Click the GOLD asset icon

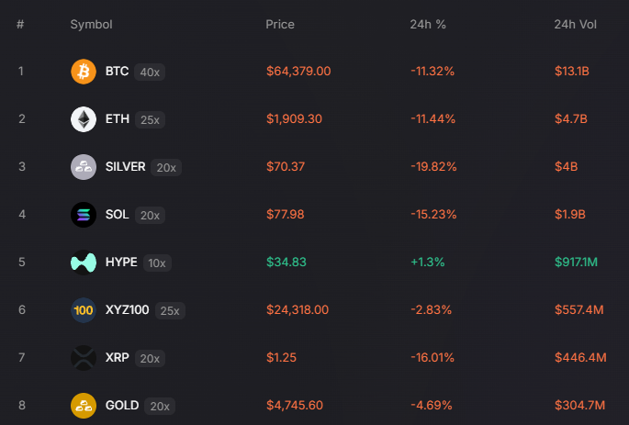click(x=84, y=406)
